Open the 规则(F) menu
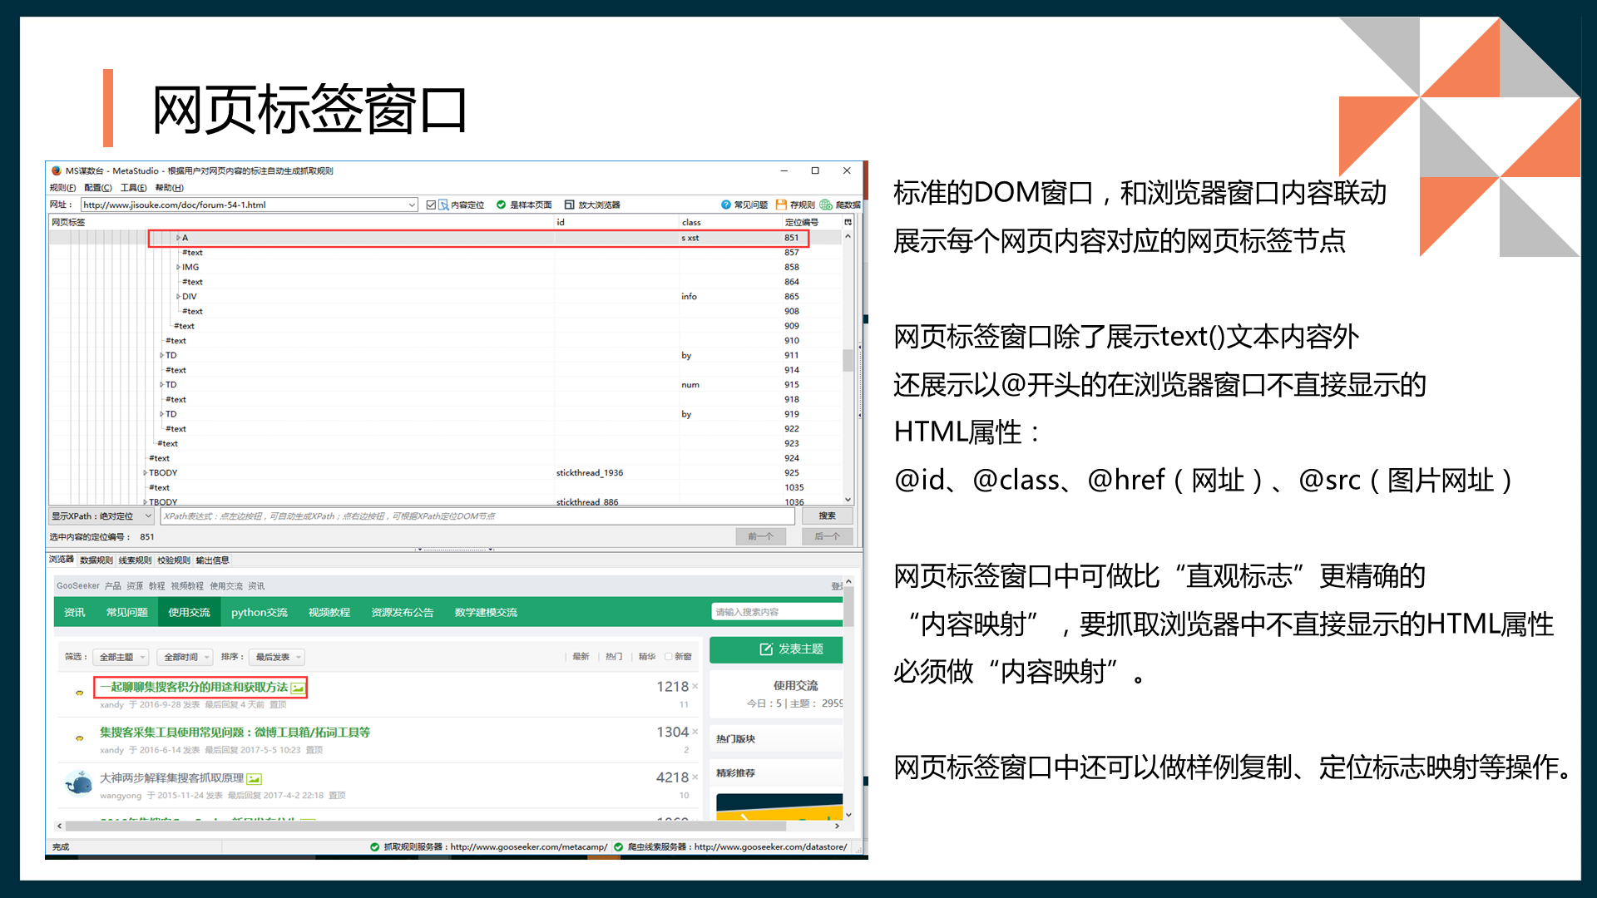Screen dimensions: 1597x898 pyautogui.click(x=62, y=187)
